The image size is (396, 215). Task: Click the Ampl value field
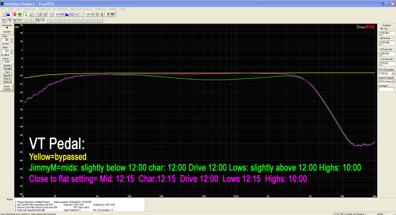(6, 51)
